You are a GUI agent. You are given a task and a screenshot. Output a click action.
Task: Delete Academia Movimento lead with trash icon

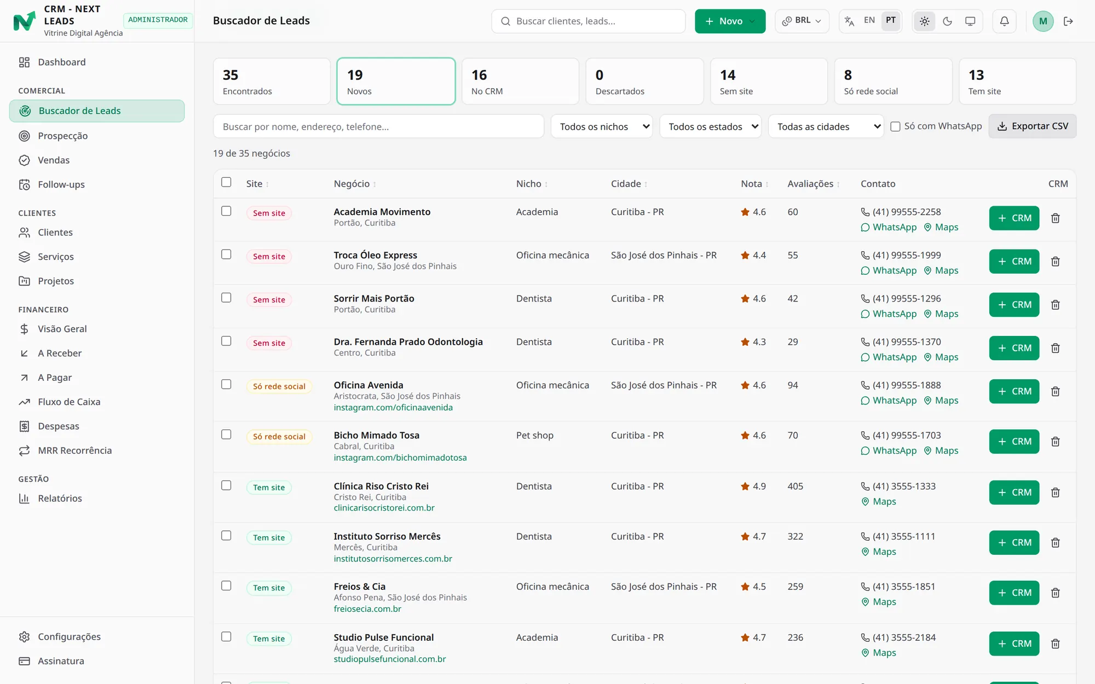[x=1056, y=218]
